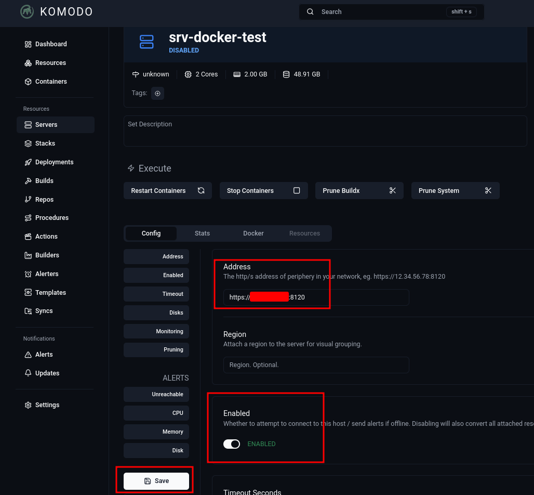Click Prune Buildx button
534x495 pixels.
click(359, 191)
